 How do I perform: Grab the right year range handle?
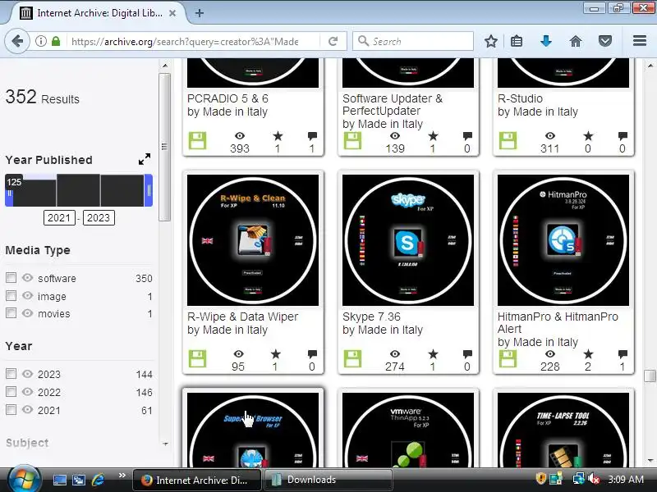click(149, 190)
